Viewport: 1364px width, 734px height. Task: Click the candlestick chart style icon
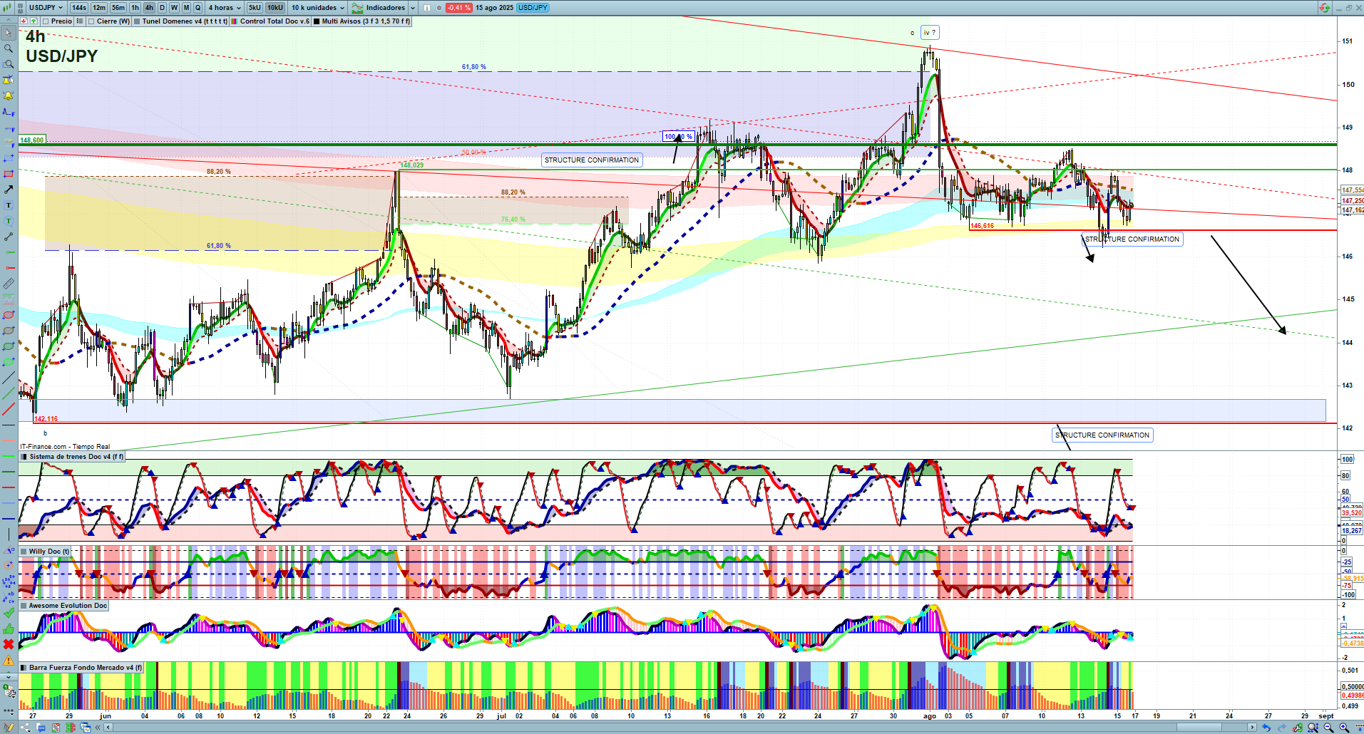(x=9, y=8)
